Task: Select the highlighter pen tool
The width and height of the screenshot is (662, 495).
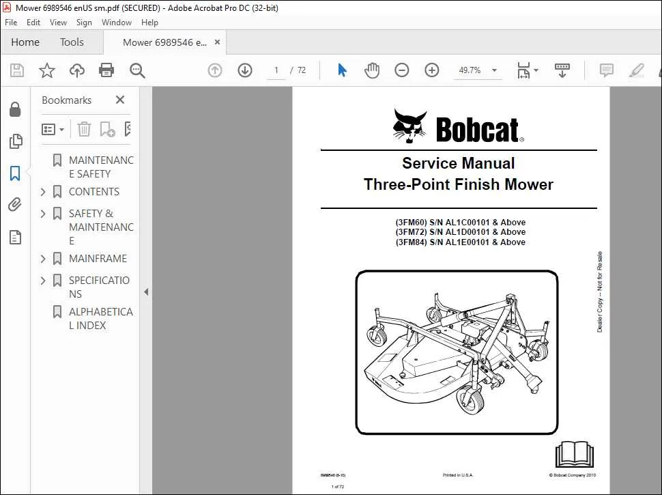Action: click(x=636, y=70)
